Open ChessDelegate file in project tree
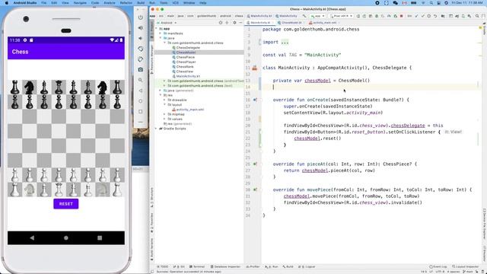487x274 pixels. point(188,47)
